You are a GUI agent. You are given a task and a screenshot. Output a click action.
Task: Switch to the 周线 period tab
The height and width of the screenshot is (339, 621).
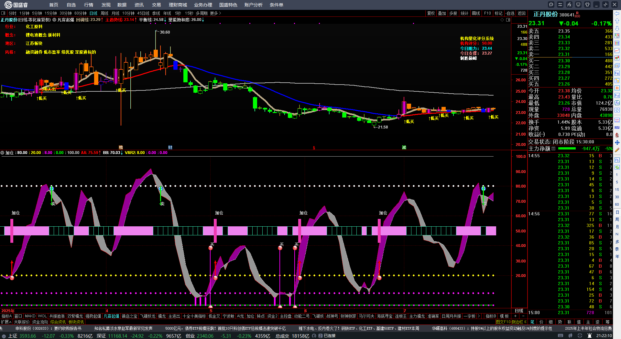click(104, 13)
